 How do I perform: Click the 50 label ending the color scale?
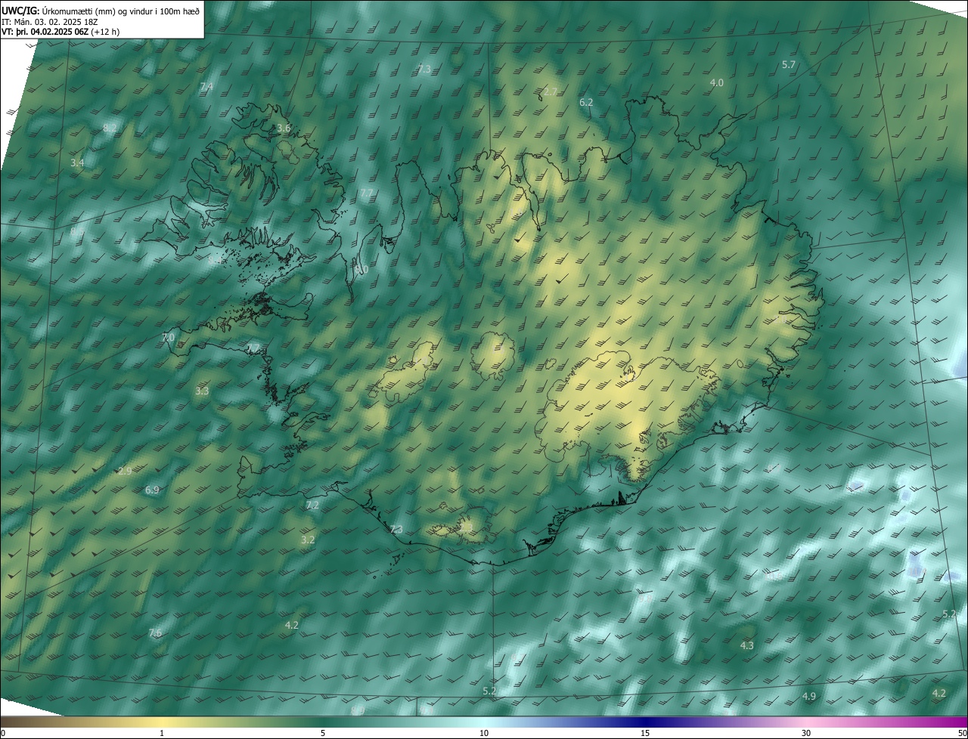click(x=962, y=733)
